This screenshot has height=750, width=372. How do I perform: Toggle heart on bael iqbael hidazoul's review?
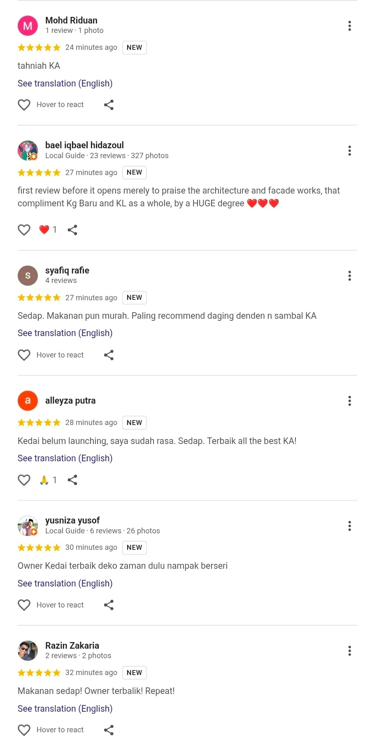24,230
